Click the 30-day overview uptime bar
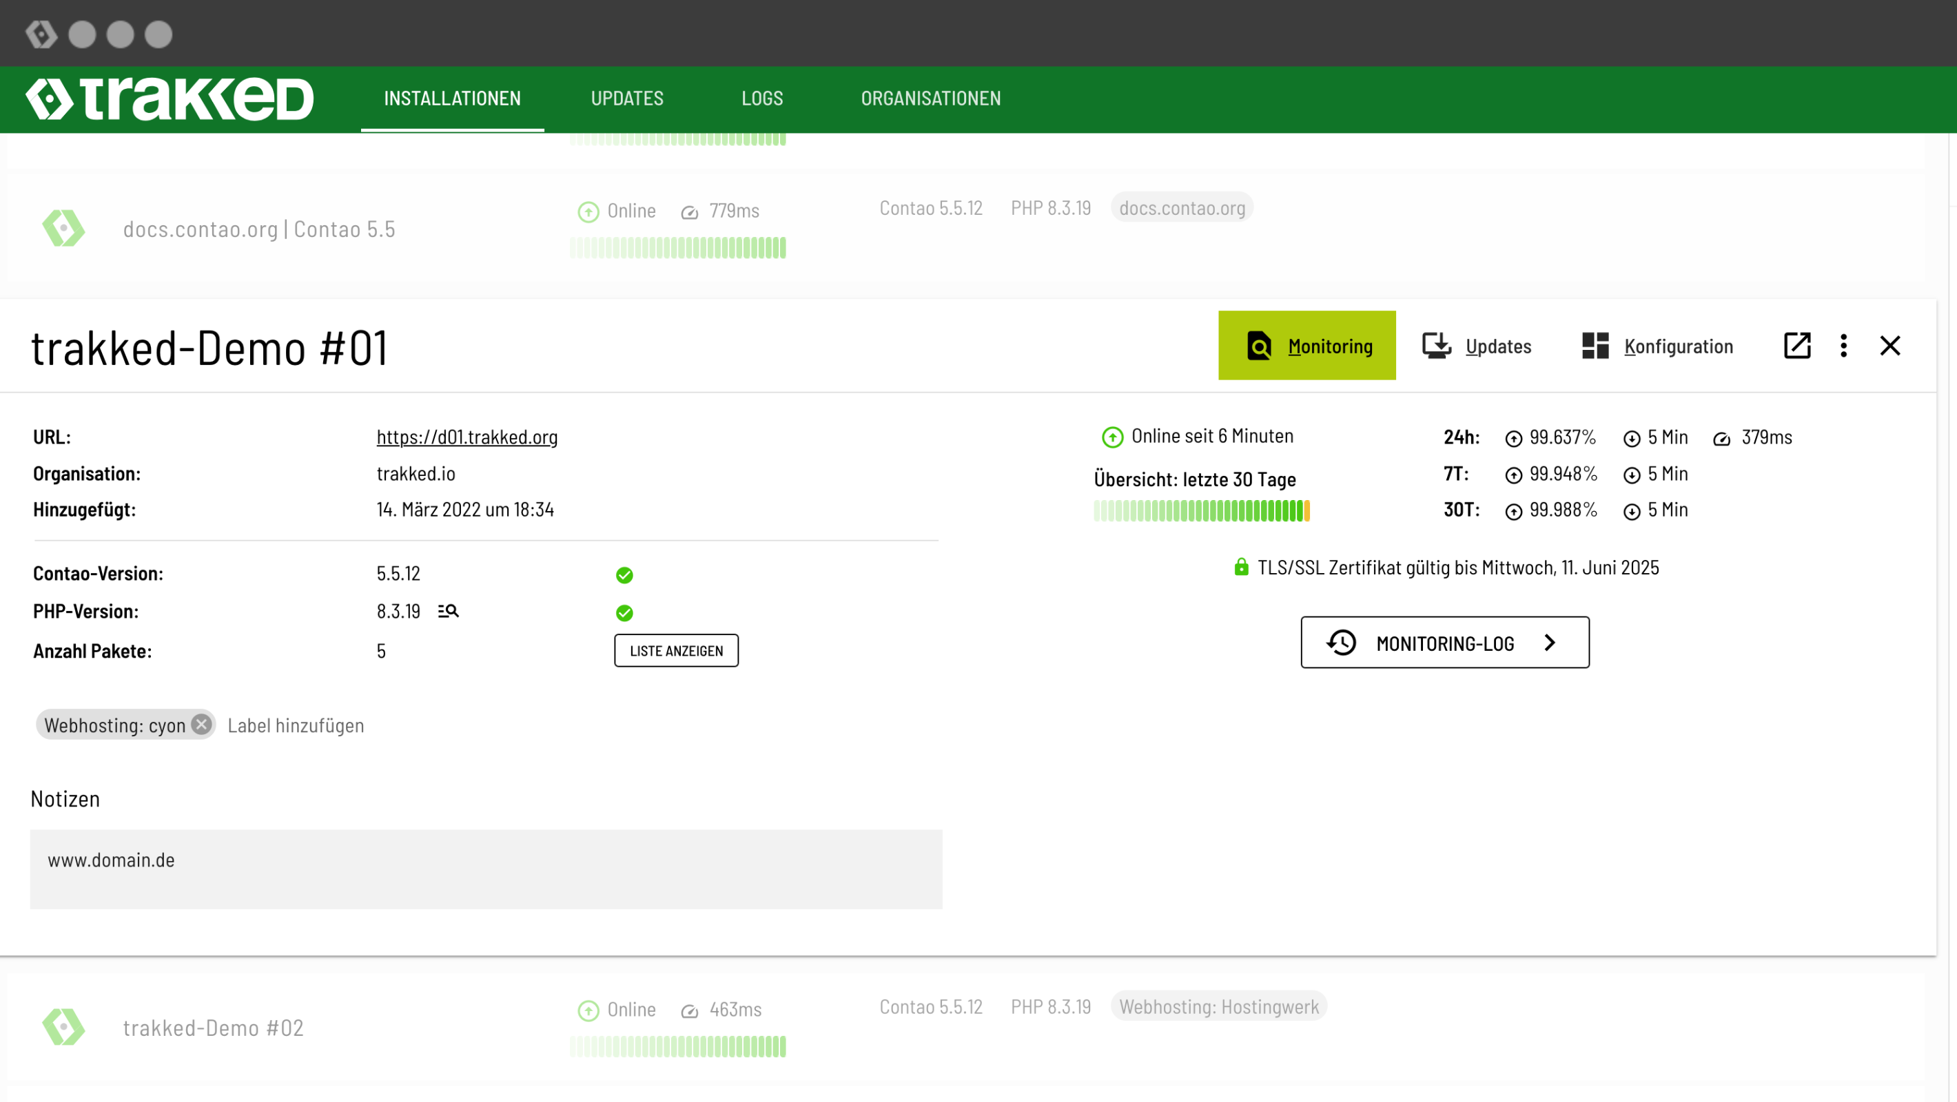 (1201, 511)
